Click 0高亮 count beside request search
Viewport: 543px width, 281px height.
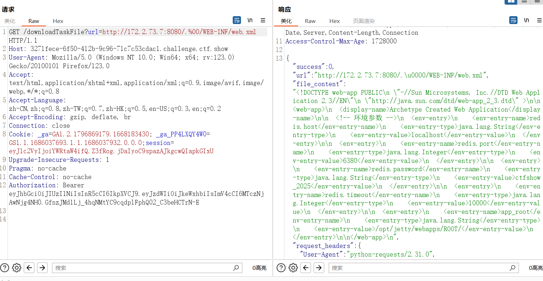tap(259, 268)
